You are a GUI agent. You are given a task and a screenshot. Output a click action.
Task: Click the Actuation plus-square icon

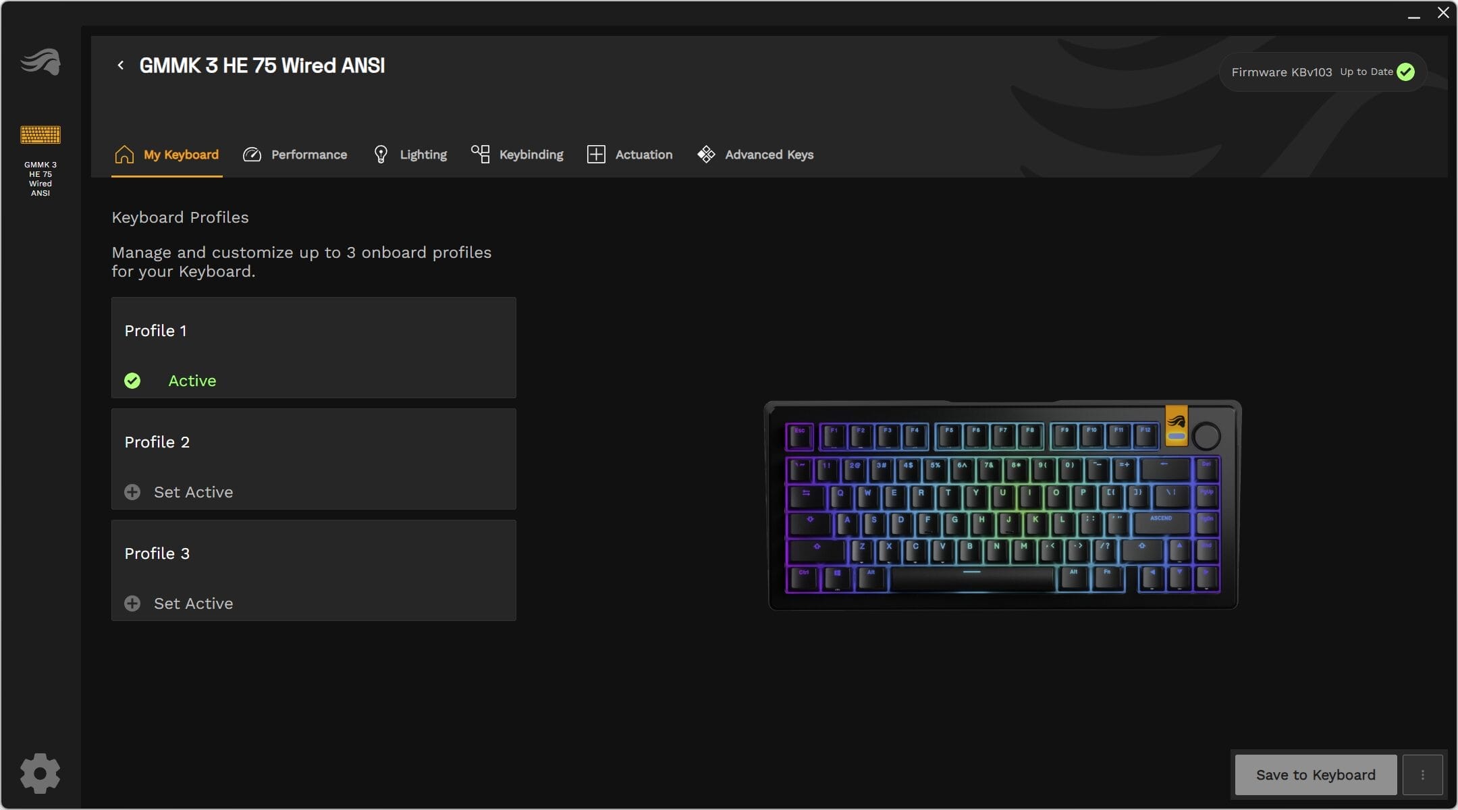(596, 155)
